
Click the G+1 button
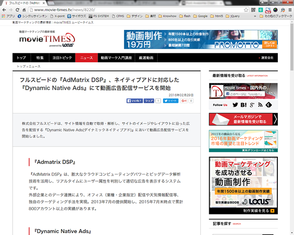(x=184, y=101)
